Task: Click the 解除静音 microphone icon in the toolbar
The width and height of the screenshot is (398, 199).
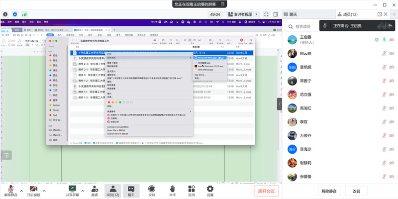Action: coord(9,189)
